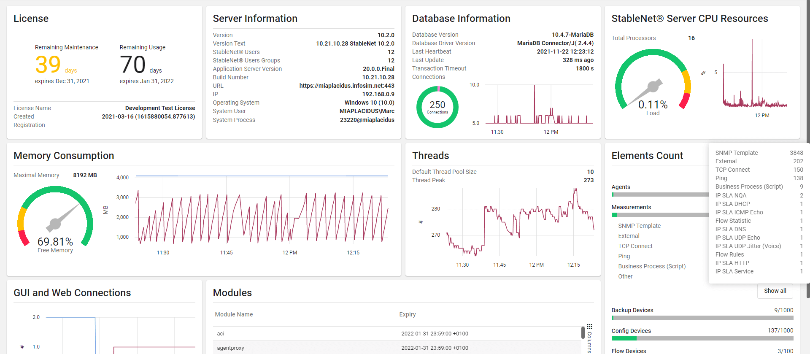Viewport: 810px width, 354px height.
Task: Click the Show all button in Elements Count
Action: (x=775, y=291)
